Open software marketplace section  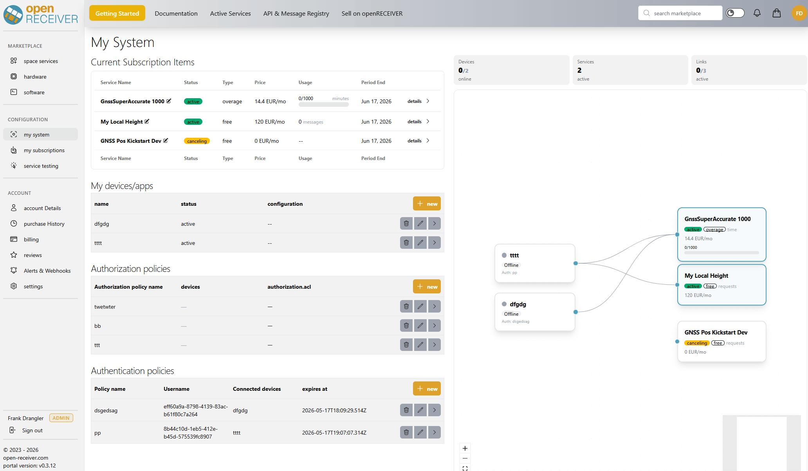click(40, 92)
